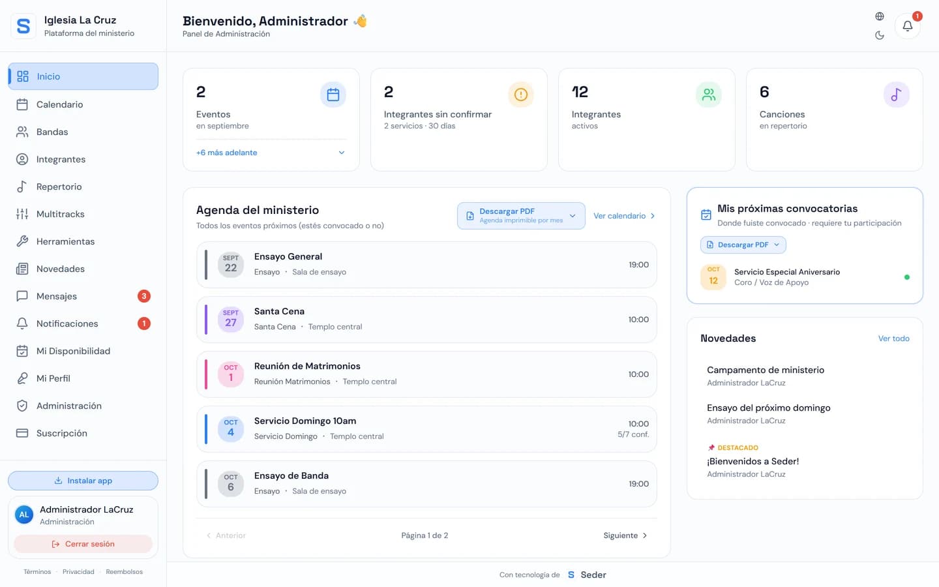
Task: Open Mi Perfil page
Action: [x=83, y=378]
